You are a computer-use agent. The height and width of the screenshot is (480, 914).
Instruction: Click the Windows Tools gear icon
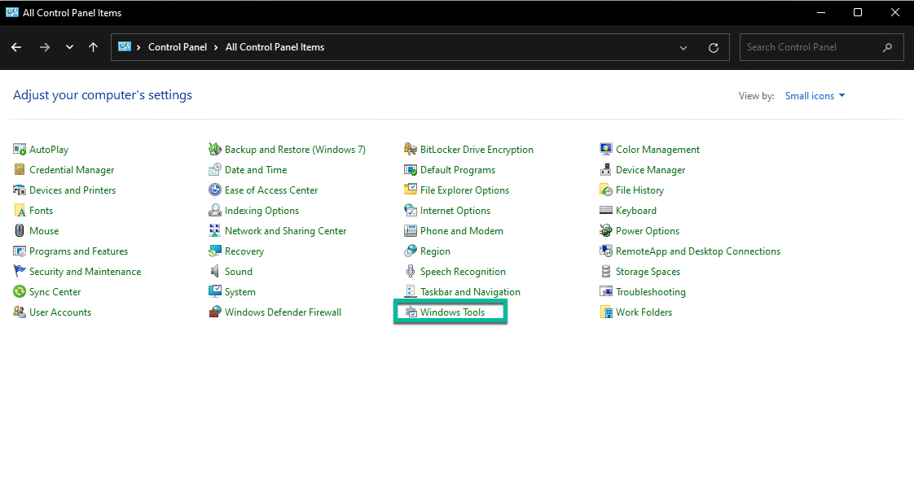[x=411, y=312]
